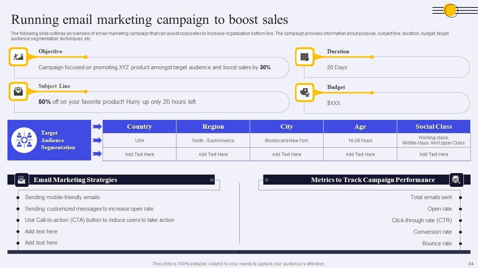The image size is (478, 268).
Task: Click the Metrics performance magnifier icon
Action: [456, 180]
